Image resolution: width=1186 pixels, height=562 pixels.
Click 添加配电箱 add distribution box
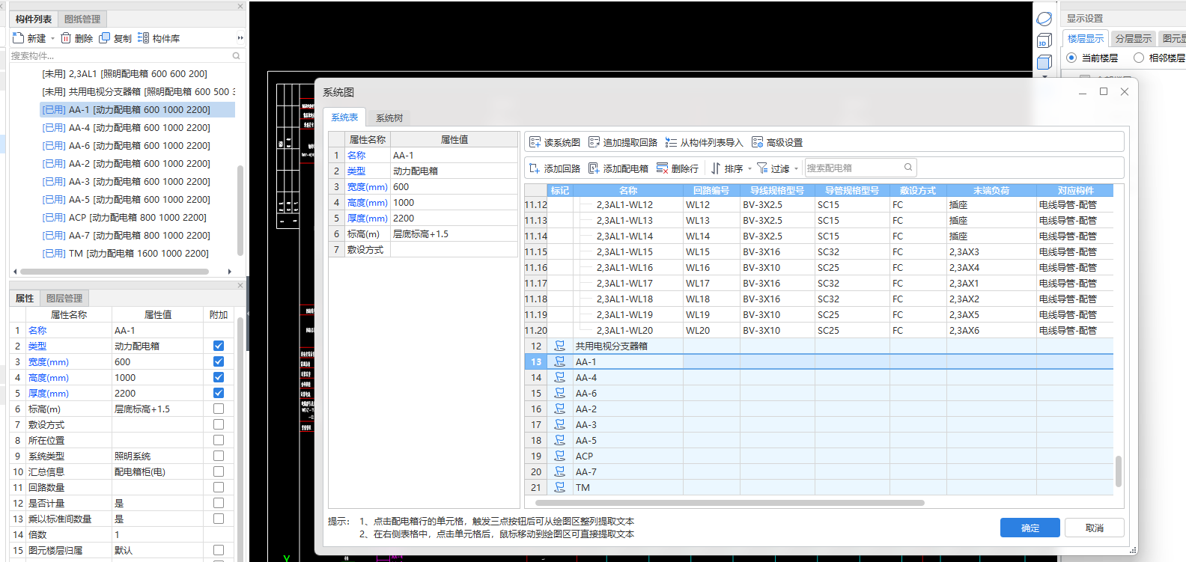click(618, 168)
